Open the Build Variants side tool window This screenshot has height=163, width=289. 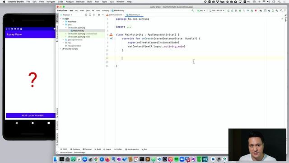coord(57,139)
